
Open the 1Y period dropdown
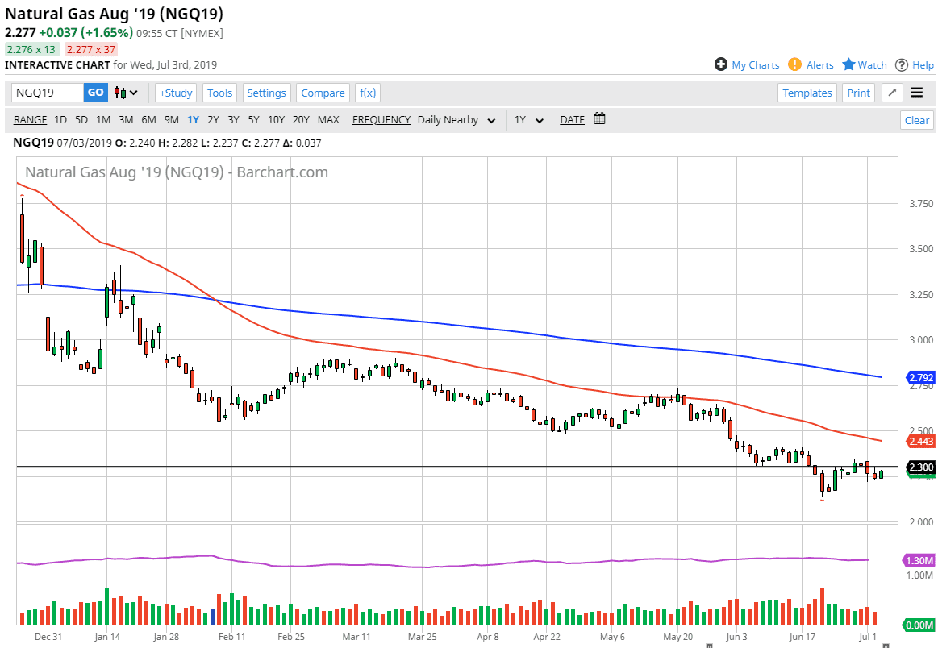[529, 120]
